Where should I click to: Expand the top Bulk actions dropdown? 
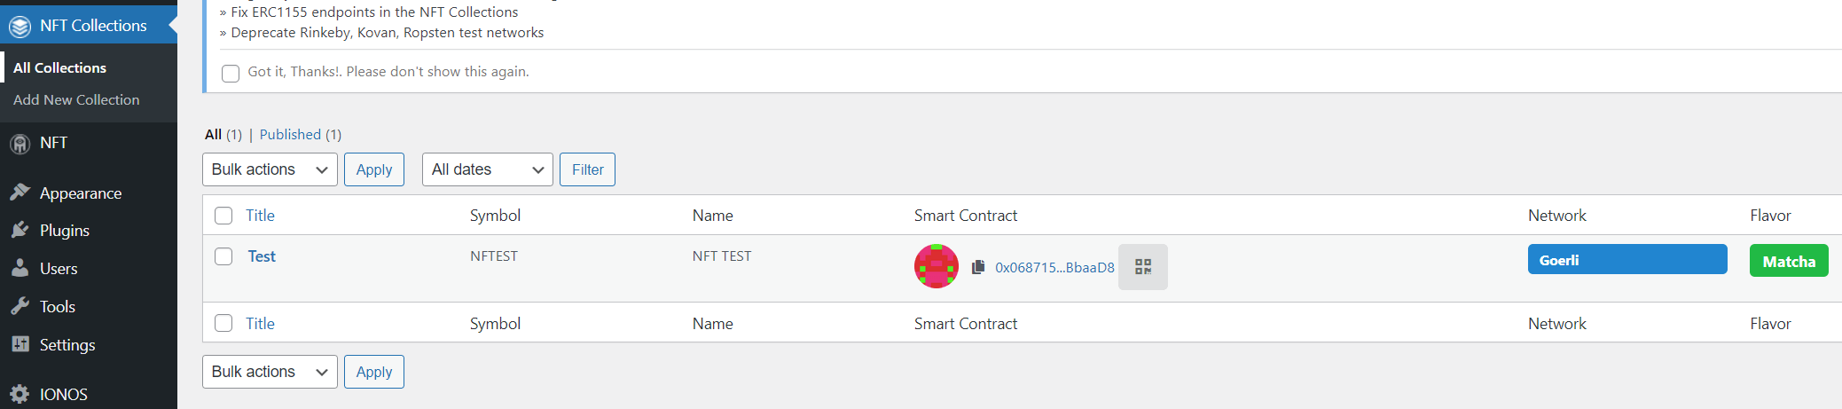[x=270, y=169]
